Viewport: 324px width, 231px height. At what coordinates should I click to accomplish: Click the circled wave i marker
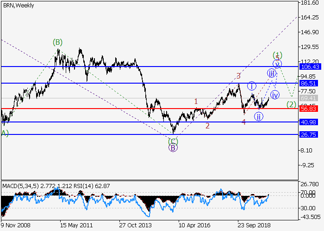[x=251, y=85]
